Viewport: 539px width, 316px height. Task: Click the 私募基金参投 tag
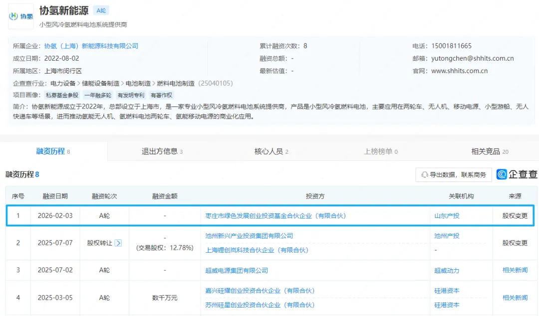pyautogui.click(x=62, y=95)
